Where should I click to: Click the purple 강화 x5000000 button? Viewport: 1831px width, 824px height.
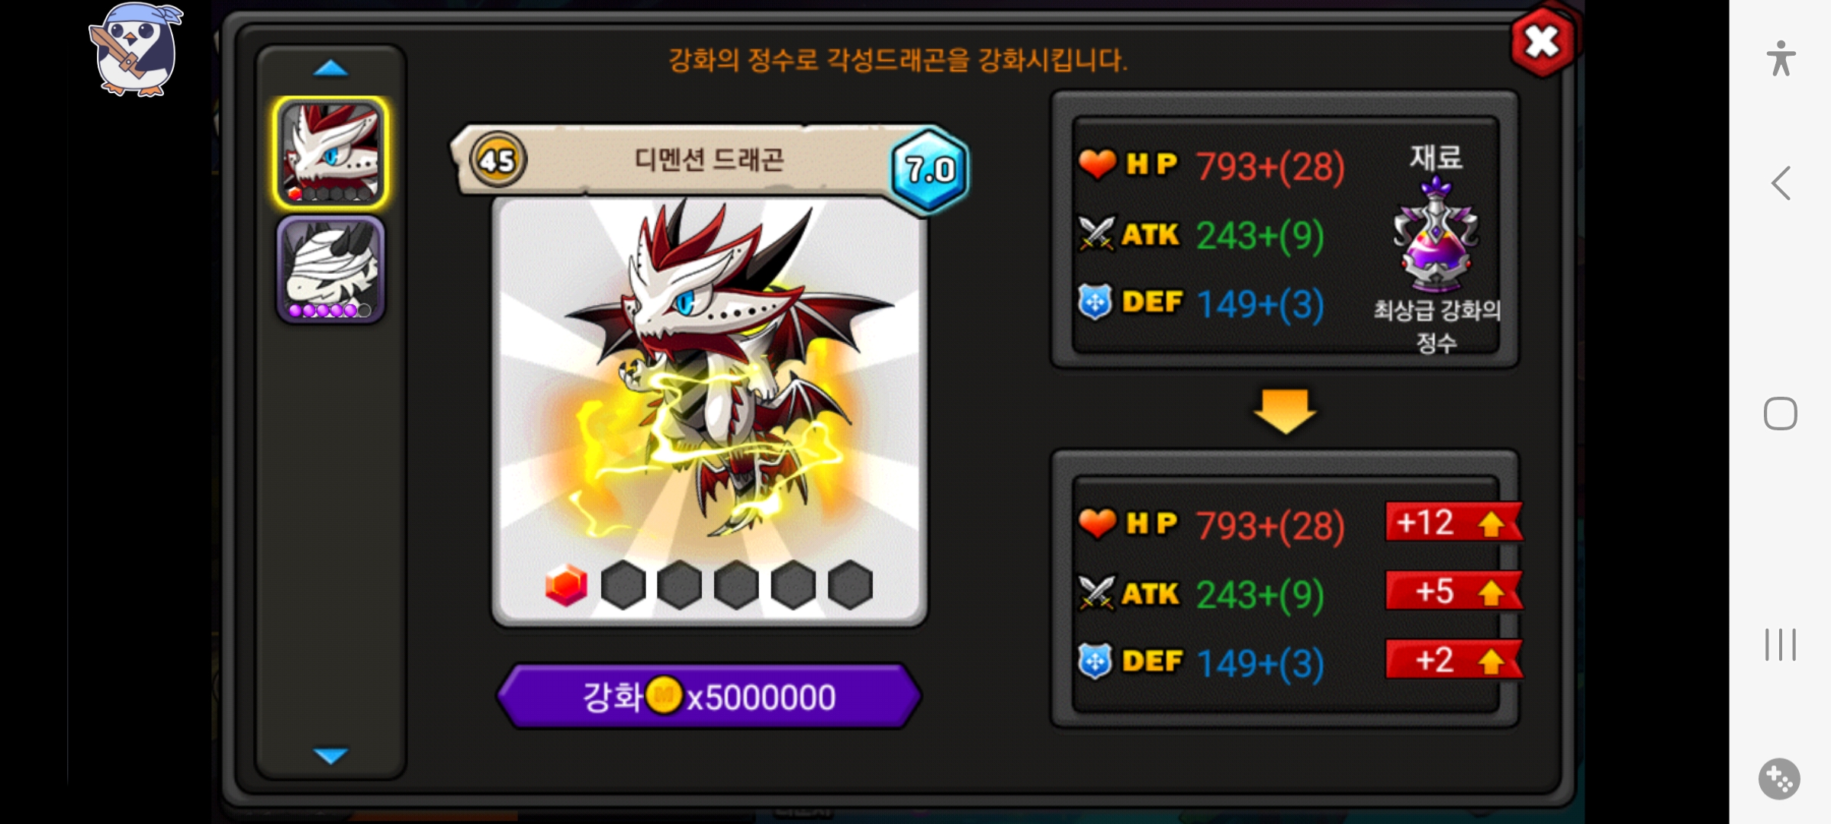[x=709, y=696]
